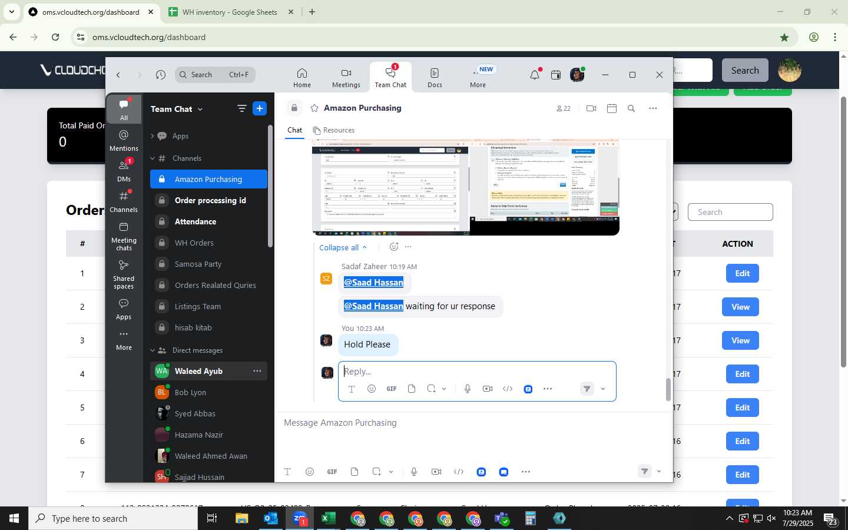Viewport: 848px width, 530px height.
Task: Click the Zoom notifications bell icon
Action: pos(535,75)
